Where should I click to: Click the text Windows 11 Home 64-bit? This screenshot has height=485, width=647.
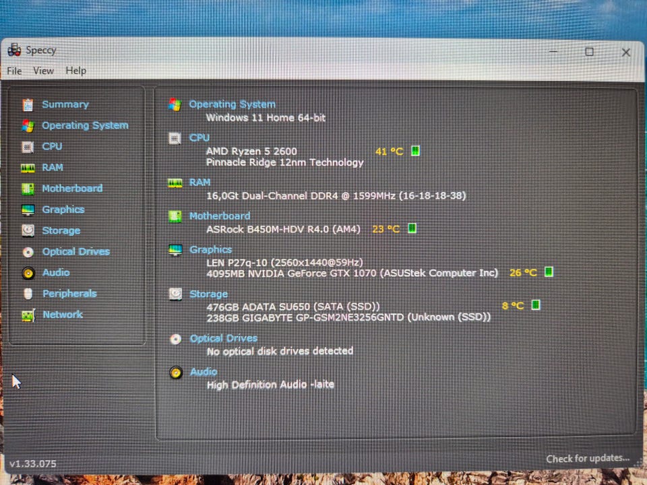[x=266, y=118]
